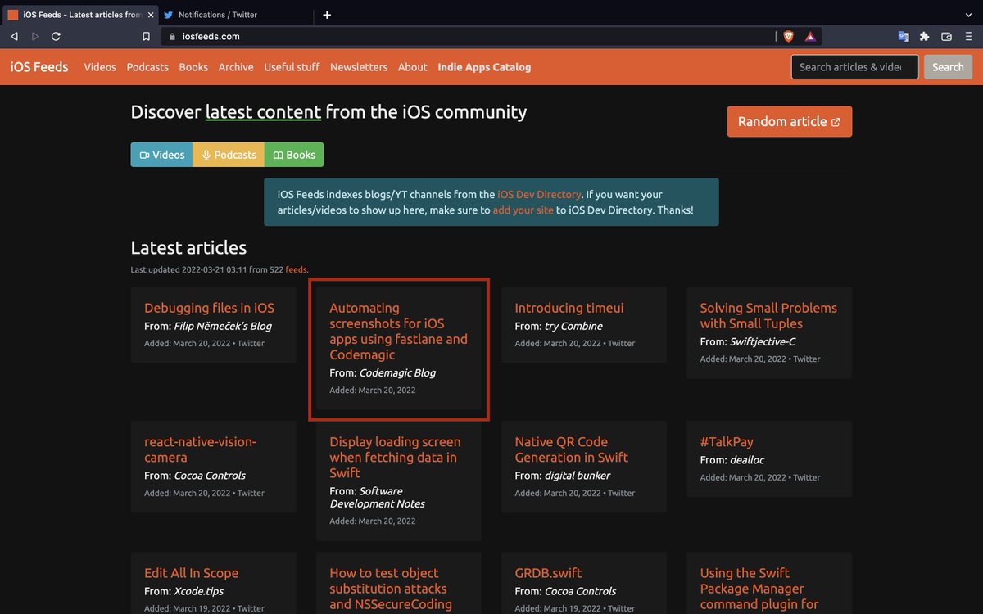Viewport: 983px width, 614px height.
Task: Click the Filip Němeček's Blog source text
Action: click(x=223, y=326)
